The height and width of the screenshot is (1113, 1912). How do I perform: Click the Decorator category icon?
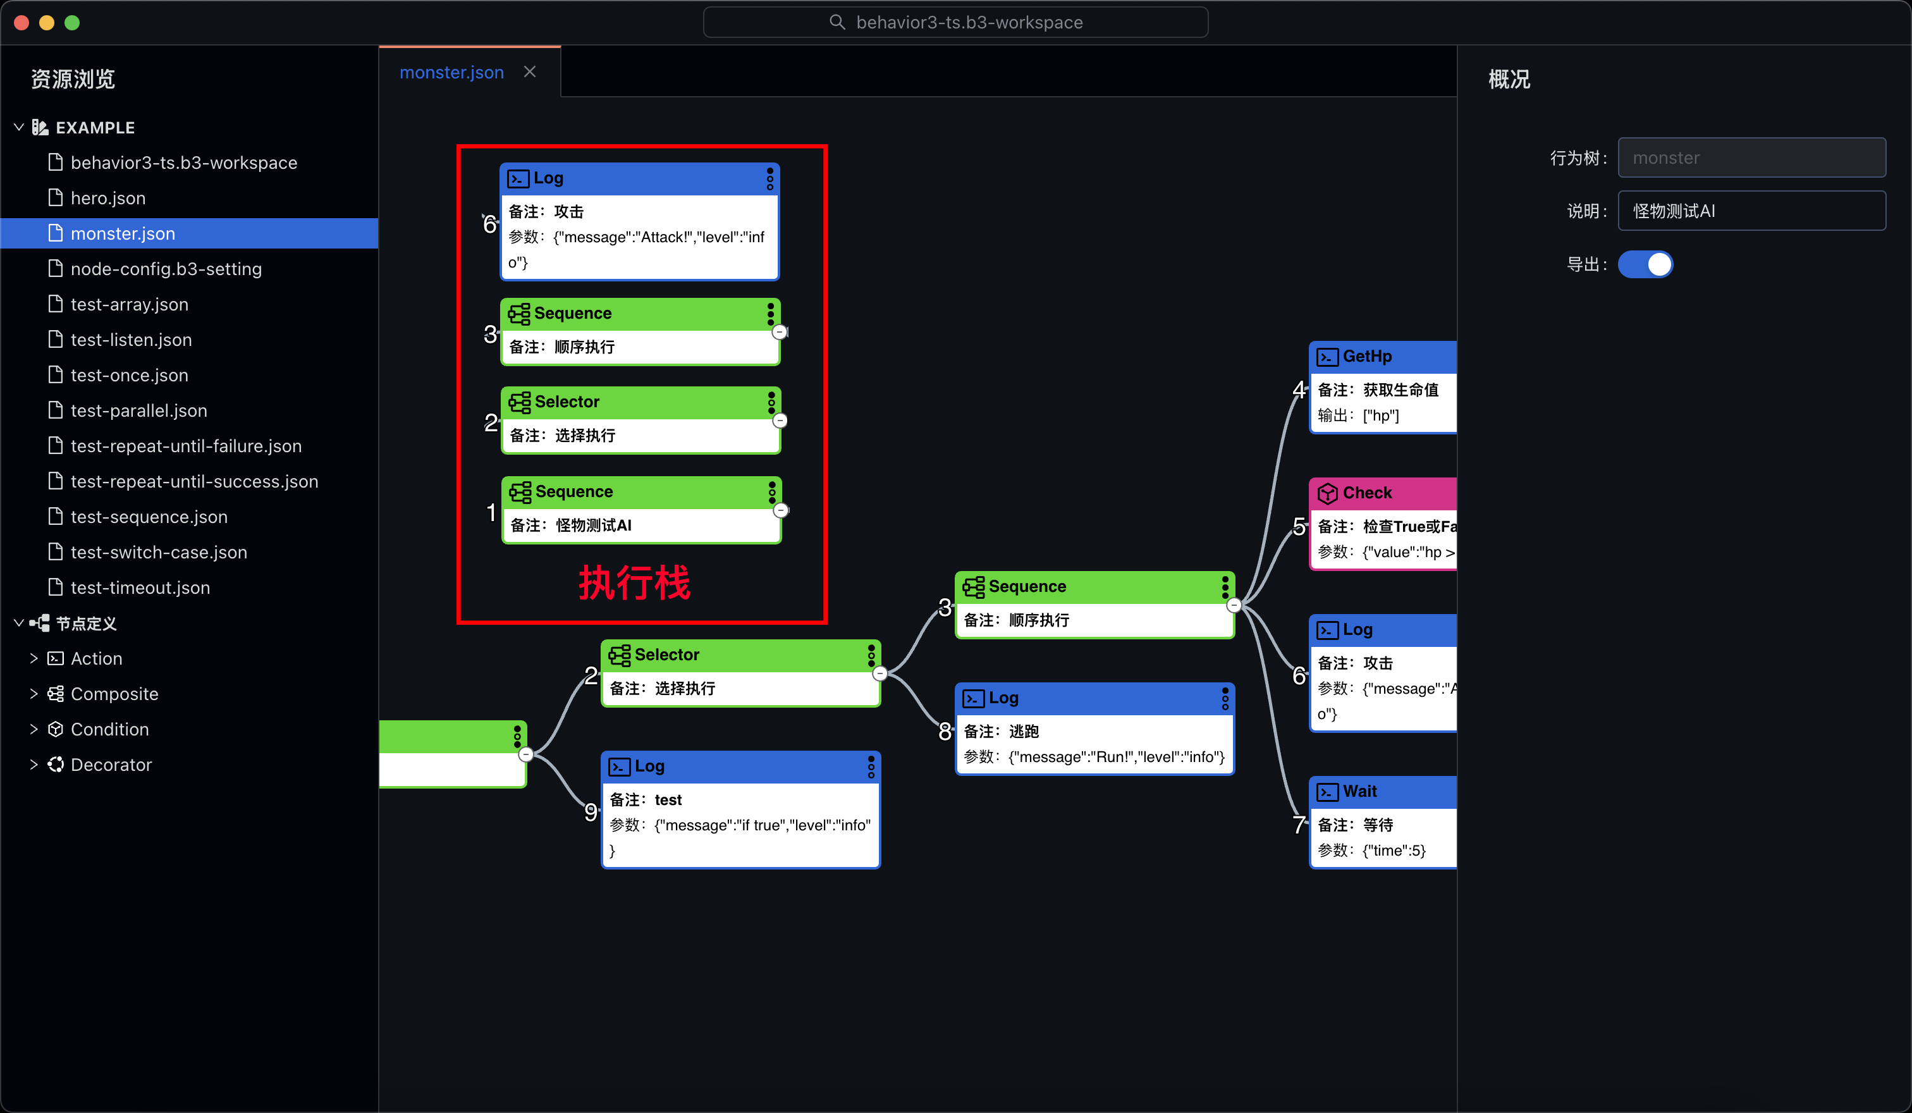56,764
